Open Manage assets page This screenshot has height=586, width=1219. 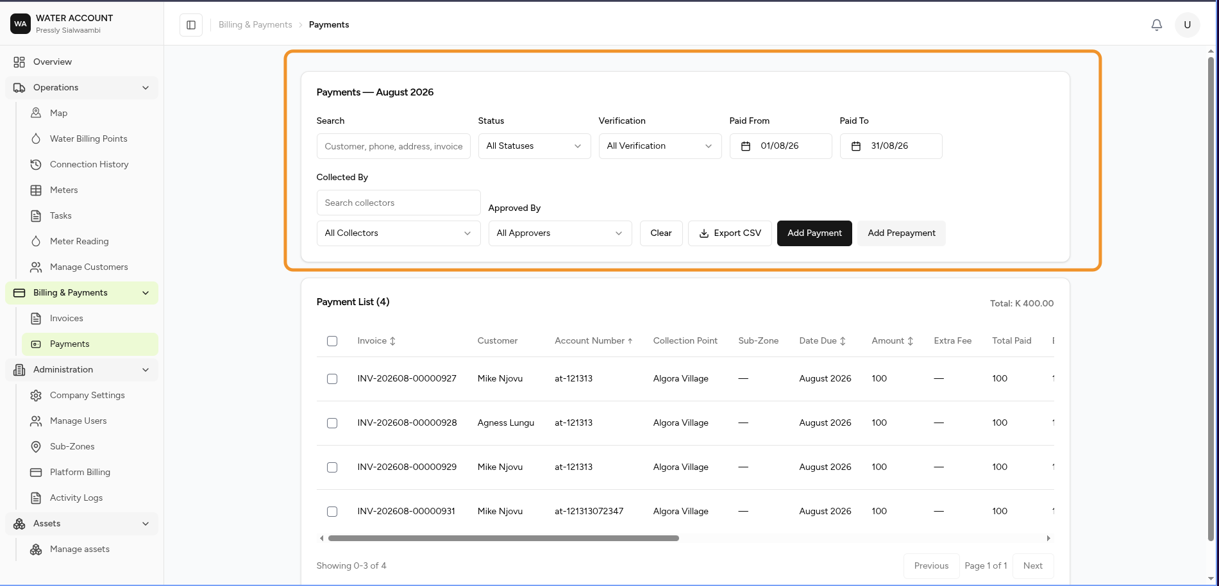pyautogui.click(x=89, y=549)
